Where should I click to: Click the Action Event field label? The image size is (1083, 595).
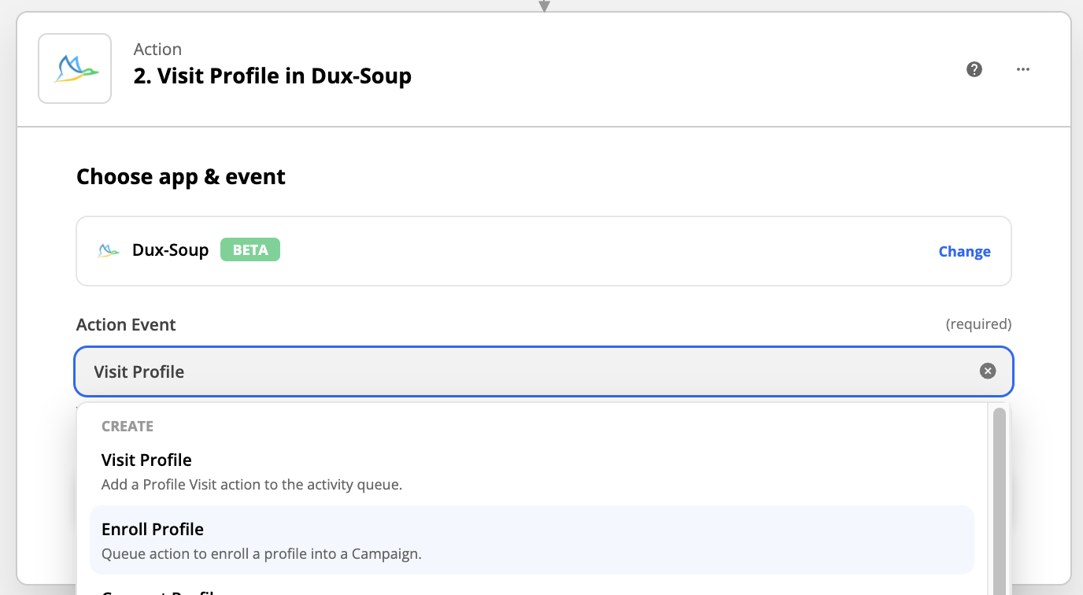pyautogui.click(x=126, y=324)
